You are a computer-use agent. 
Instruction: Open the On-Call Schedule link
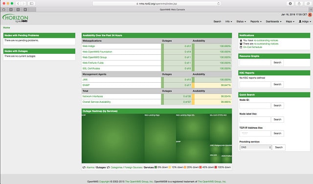252,47
